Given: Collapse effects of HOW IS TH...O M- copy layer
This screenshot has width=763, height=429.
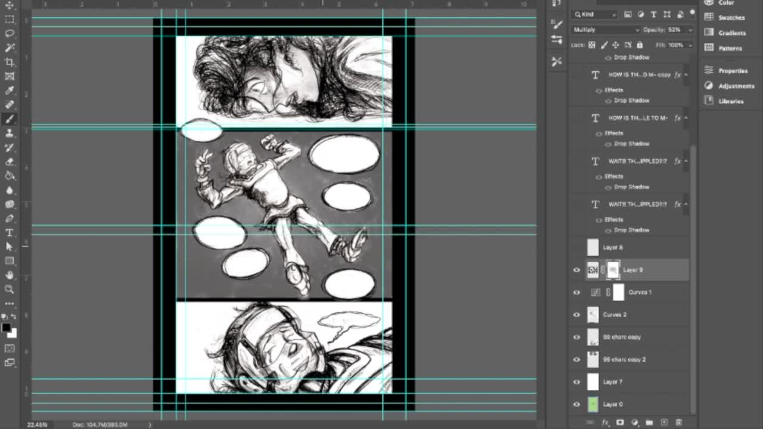Looking at the screenshot, I should [686, 75].
